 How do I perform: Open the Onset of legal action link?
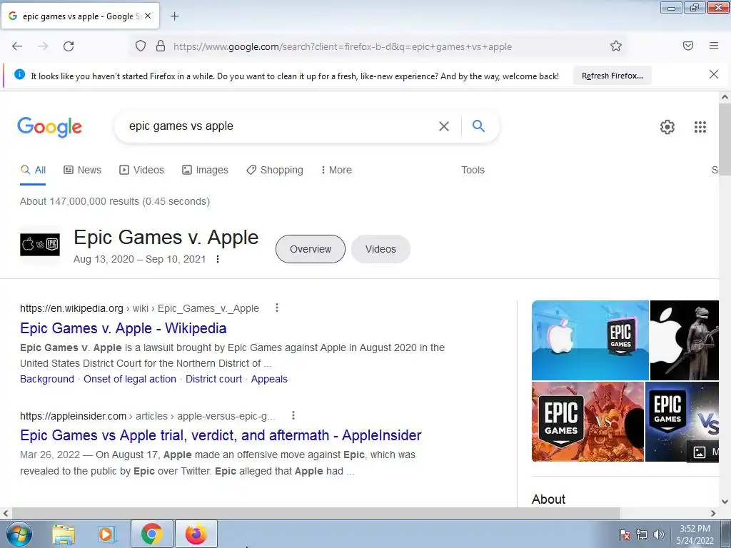tap(130, 379)
